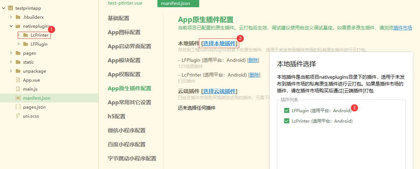Open the App模块配置 section
The width and height of the screenshot is (420, 169).
[124, 60]
